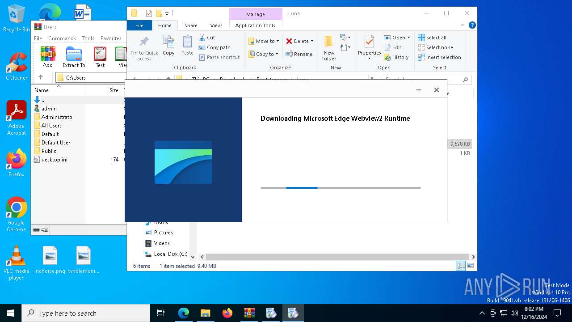This screenshot has width=572, height=322.
Task: Select Videos in navigation pane
Action: coord(157,243)
